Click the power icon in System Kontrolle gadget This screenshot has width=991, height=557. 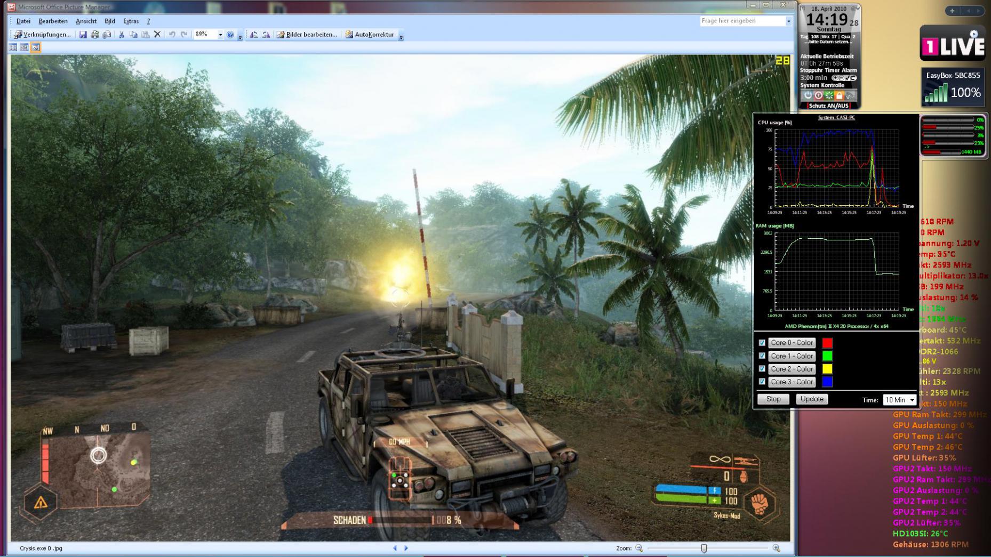(808, 95)
